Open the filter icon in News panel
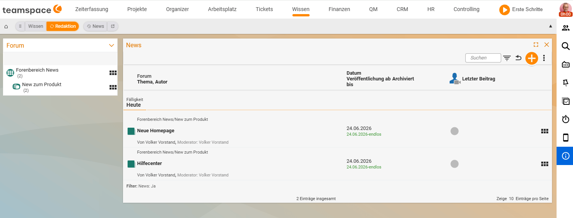The height and width of the screenshot is (218, 573). coord(507,58)
